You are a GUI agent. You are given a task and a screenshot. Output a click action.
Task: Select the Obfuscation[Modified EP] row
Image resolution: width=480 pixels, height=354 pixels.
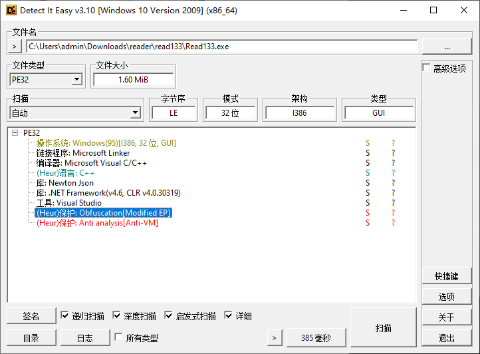point(104,213)
